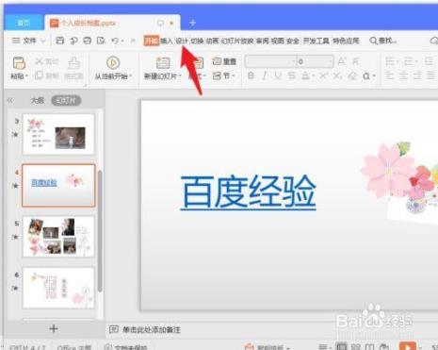Select the 审阅 (Review) ribbon tab
Screen dimensions: 438x350
click(263, 41)
